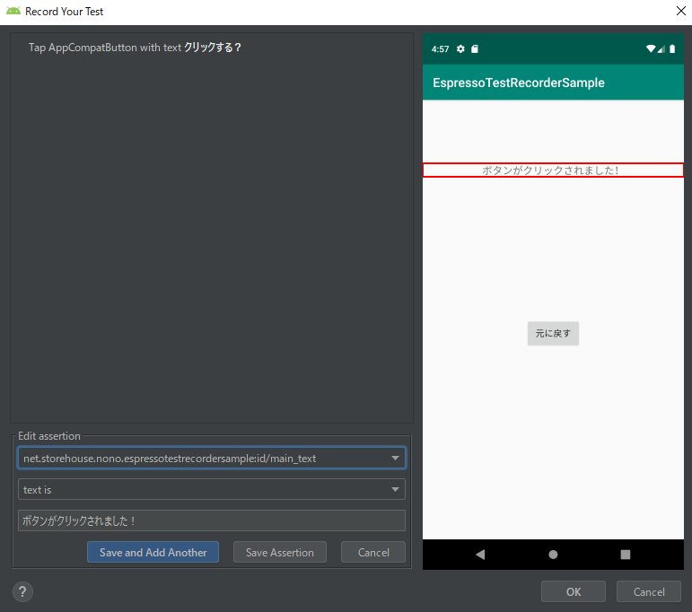Viewport: 692px width, 612px height.
Task: Click the Android logo in title bar
Action: [13, 11]
